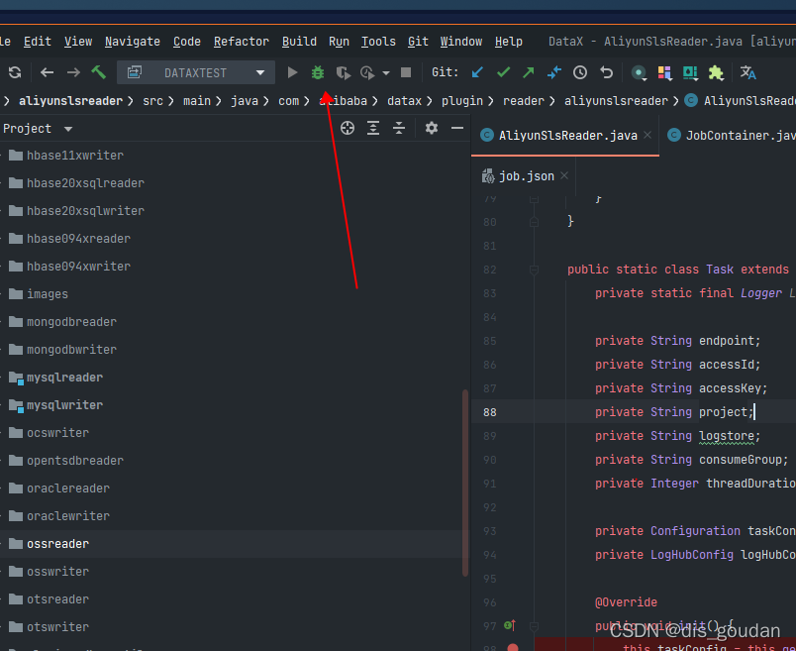The height and width of the screenshot is (651, 796).
Task: Start debugging with the green bug icon
Action: [318, 72]
